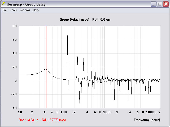Click the x-axis label 10000
The image size is (170, 127).
151,112
